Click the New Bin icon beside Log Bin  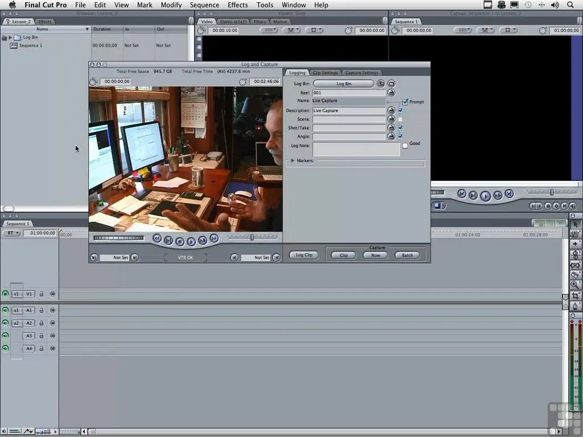(392, 84)
